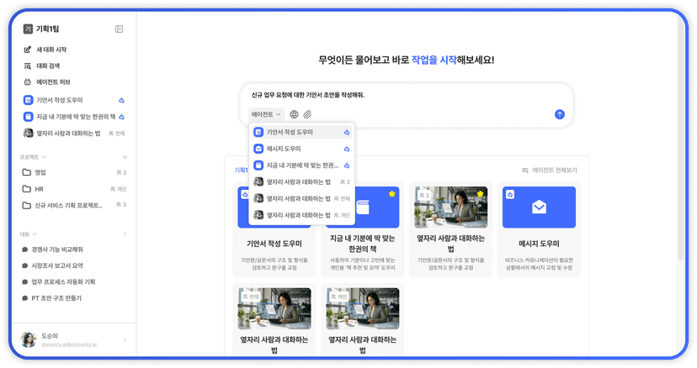
Task: Toggle the 에이전트 selector dropdown
Action: 266,114
